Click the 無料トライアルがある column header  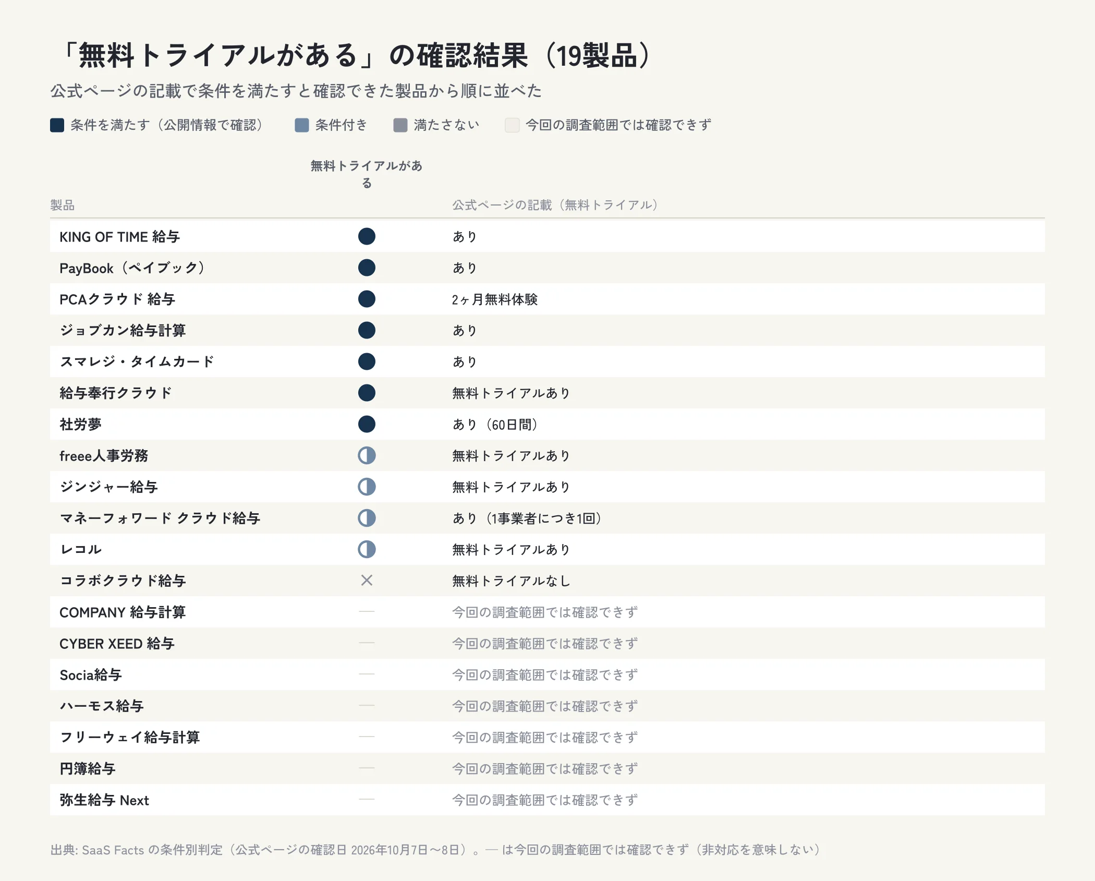pyautogui.click(x=367, y=174)
